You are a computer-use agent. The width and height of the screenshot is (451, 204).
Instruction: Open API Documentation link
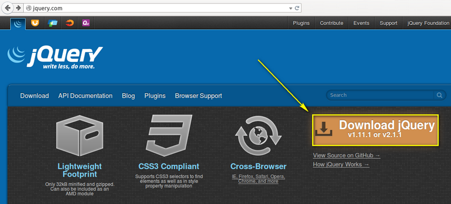pyautogui.click(x=85, y=96)
